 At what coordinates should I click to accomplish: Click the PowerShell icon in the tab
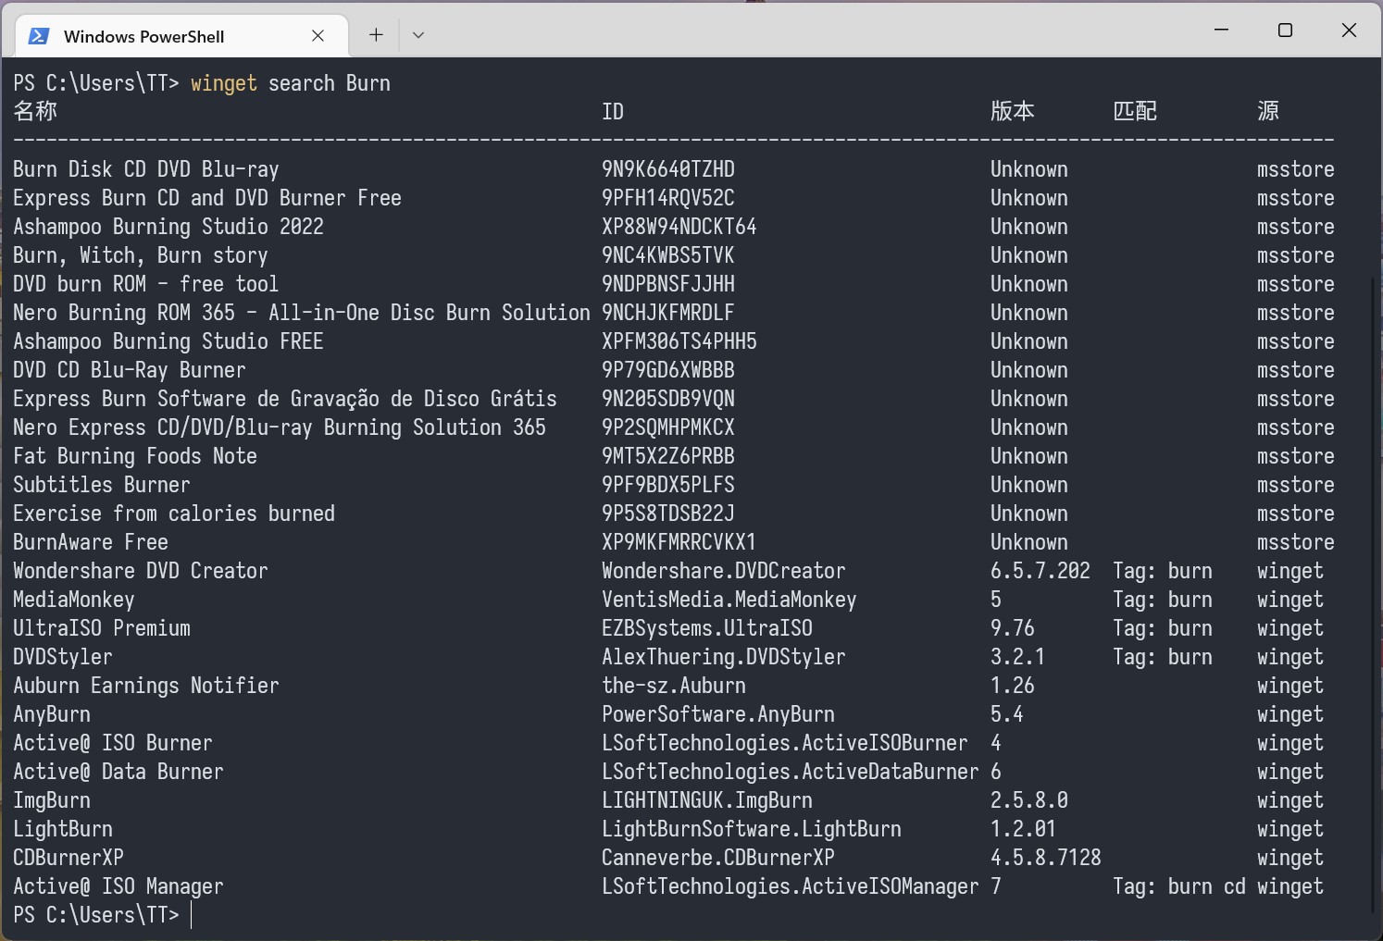[x=39, y=36]
